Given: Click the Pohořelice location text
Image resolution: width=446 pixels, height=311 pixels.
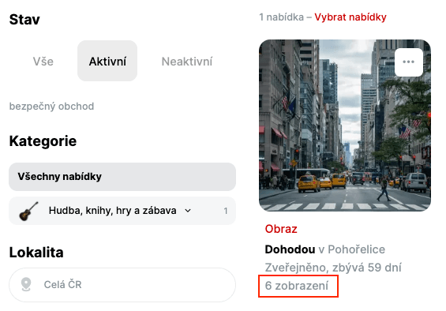Looking at the screenshot, I should tap(356, 249).
